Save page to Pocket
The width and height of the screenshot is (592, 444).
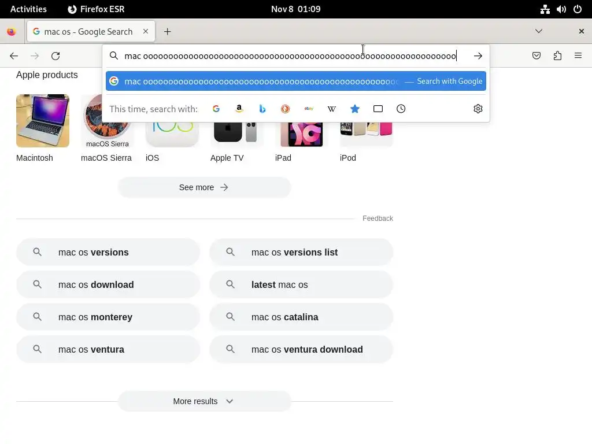(536, 56)
